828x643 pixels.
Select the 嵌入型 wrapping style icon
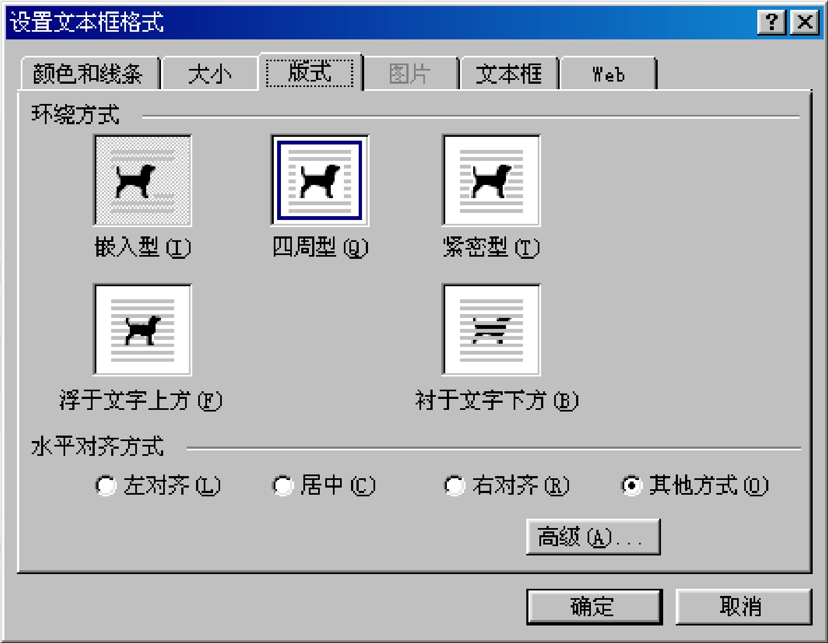pos(142,181)
